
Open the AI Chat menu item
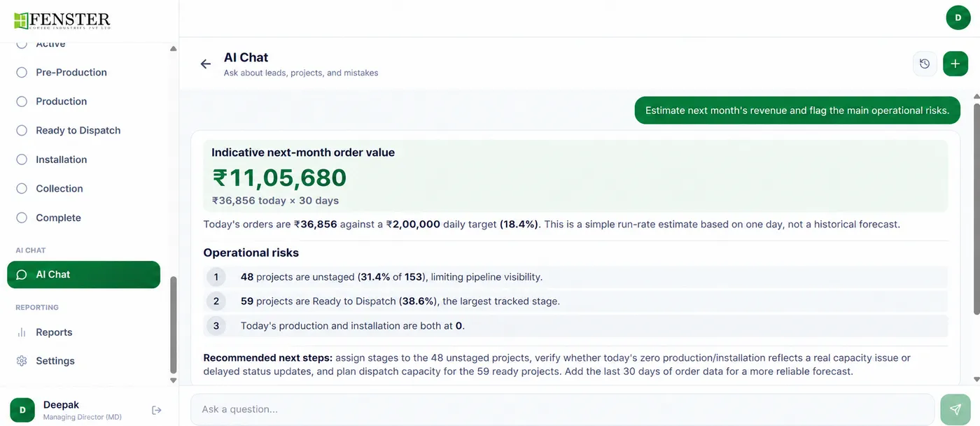tap(84, 274)
